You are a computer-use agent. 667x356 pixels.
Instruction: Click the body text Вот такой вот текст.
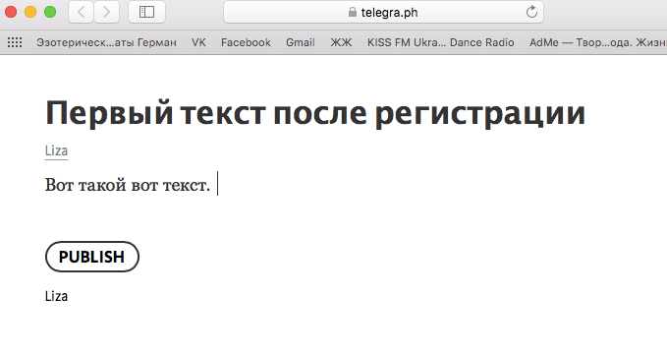(x=128, y=185)
